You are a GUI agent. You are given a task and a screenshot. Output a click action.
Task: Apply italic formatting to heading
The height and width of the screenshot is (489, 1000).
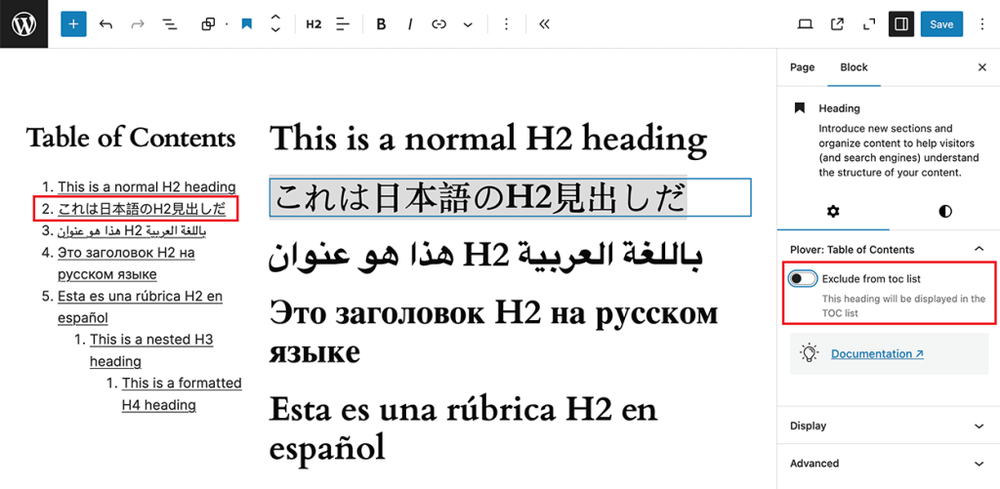[x=410, y=24]
